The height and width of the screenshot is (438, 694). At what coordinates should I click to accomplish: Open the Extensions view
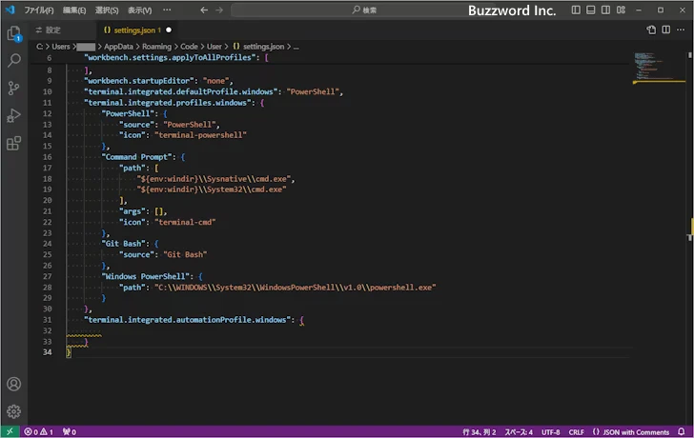[13, 143]
